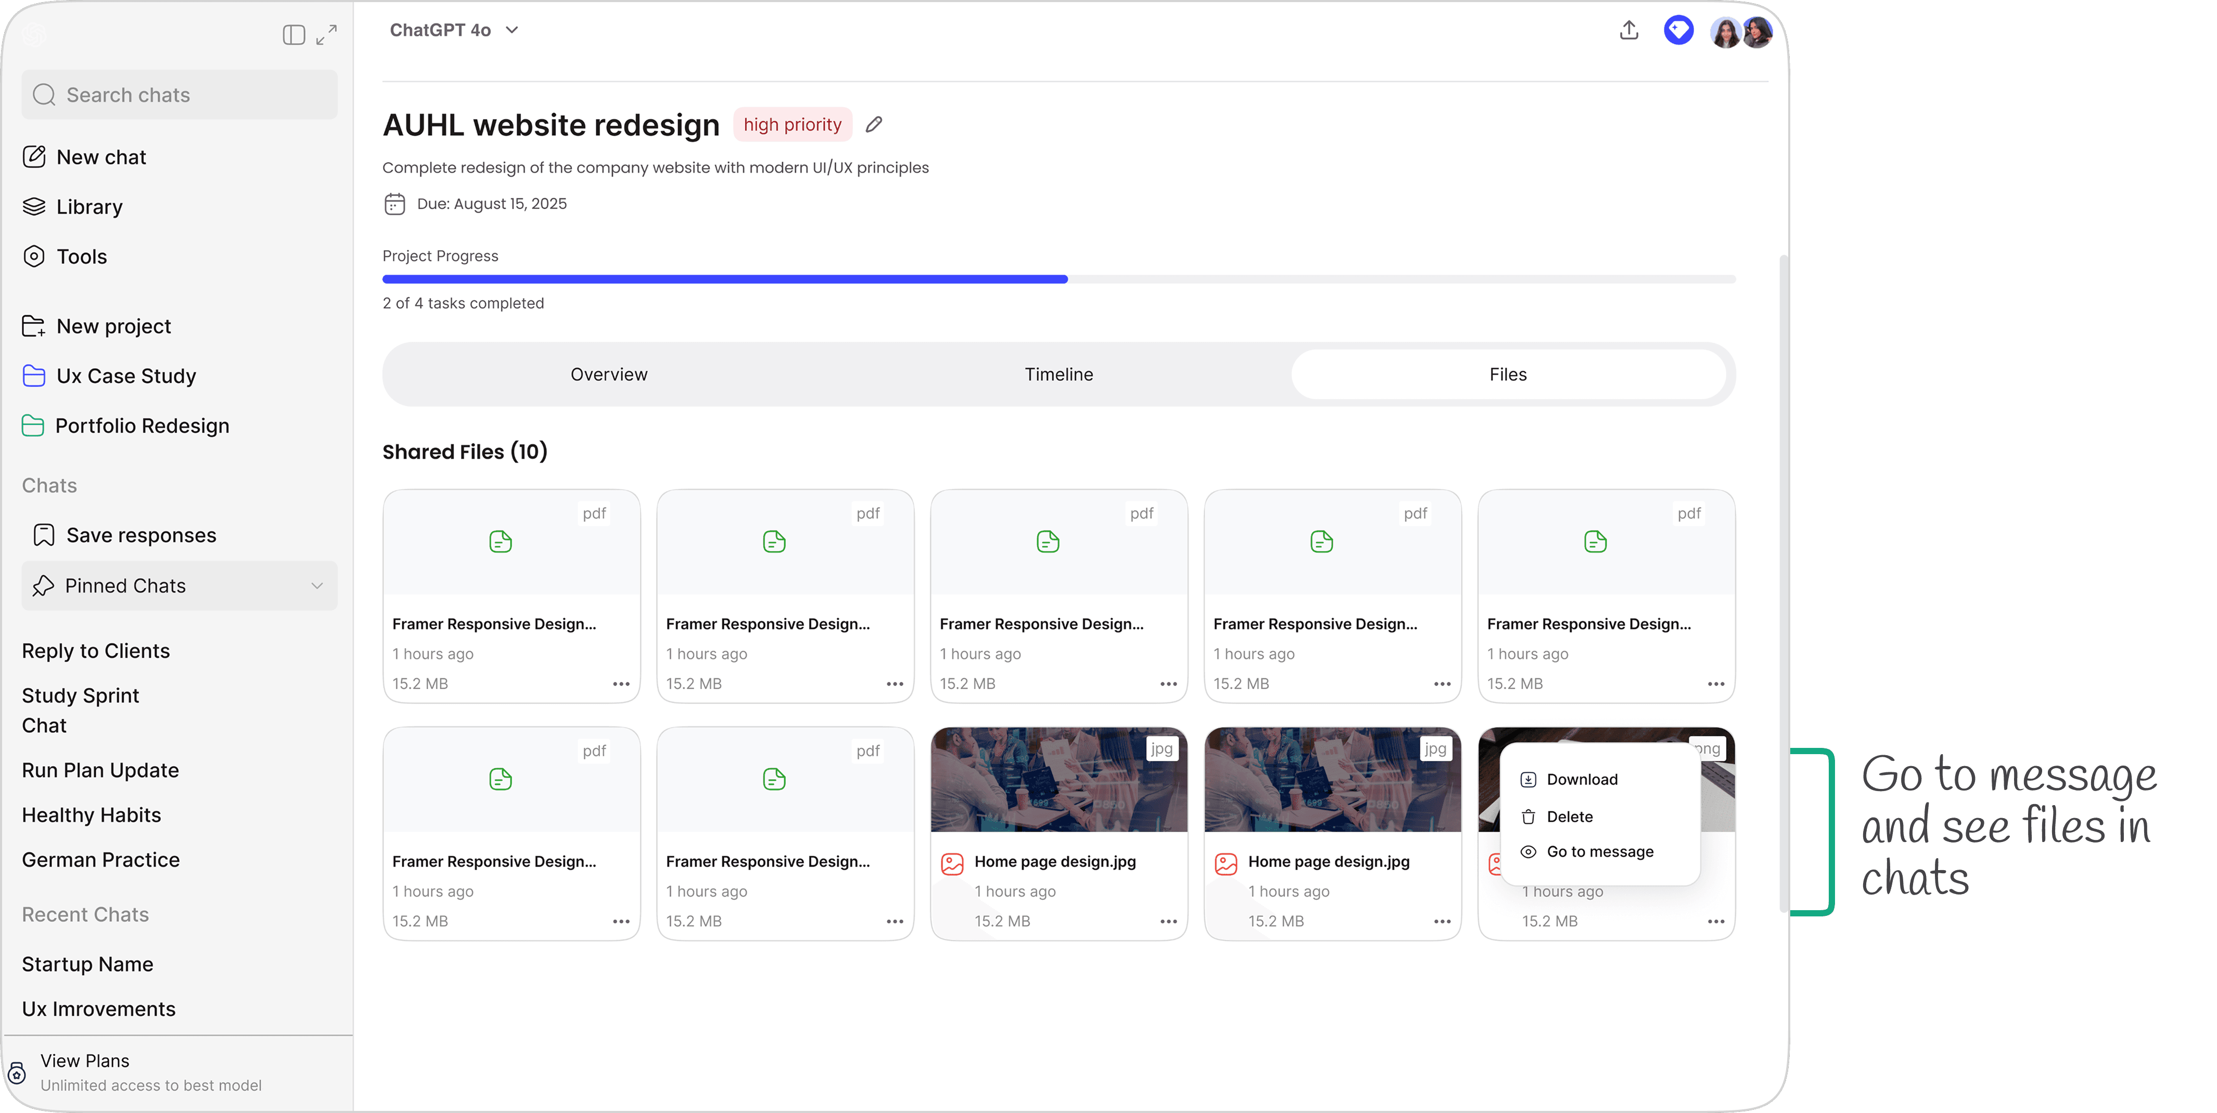Click the expand fullscreen arrows icon
The width and height of the screenshot is (2217, 1113).
point(326,34)
